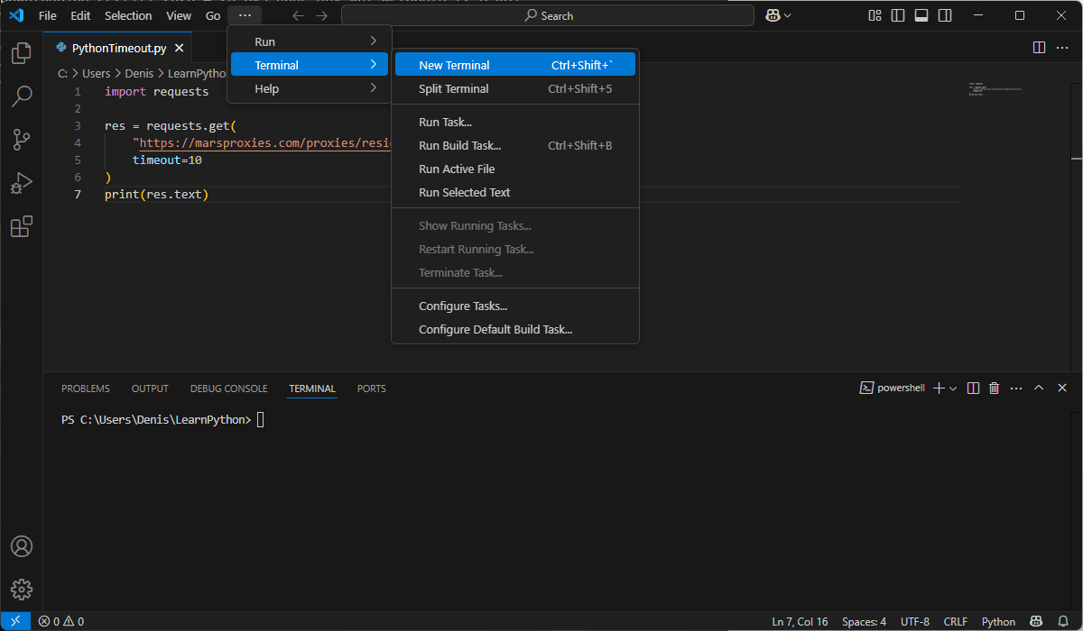
Task: Maximize the panel with the up chevron
Action: (1039, 388)
